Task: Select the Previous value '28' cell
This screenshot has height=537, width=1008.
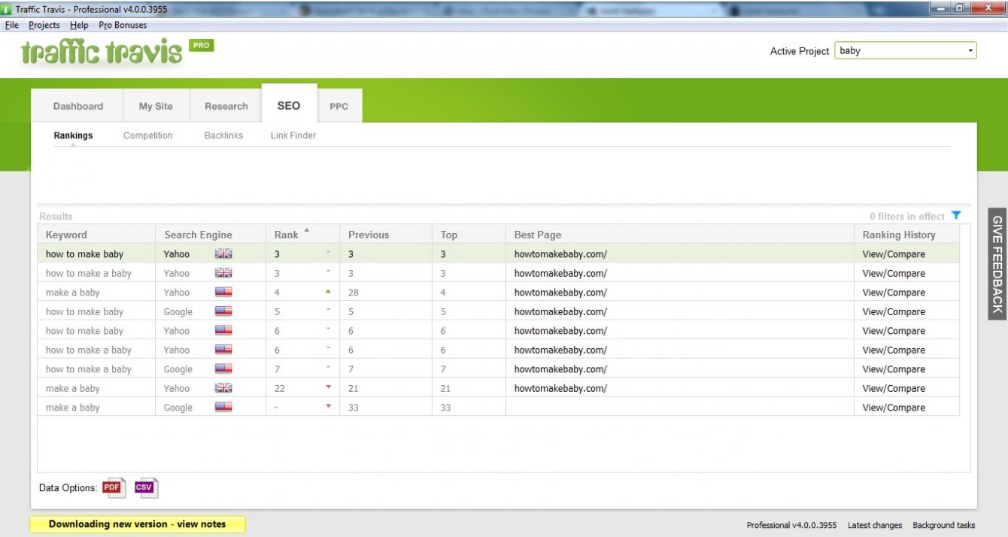Action: coord(386,293)
